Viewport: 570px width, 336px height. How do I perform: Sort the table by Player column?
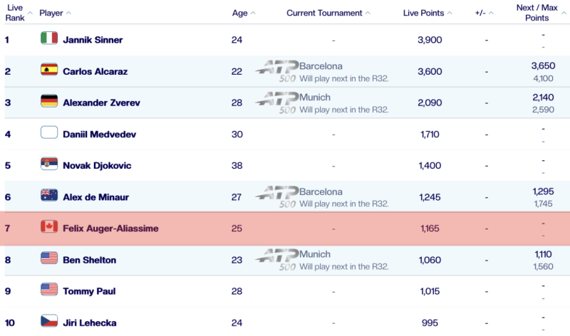55,13
